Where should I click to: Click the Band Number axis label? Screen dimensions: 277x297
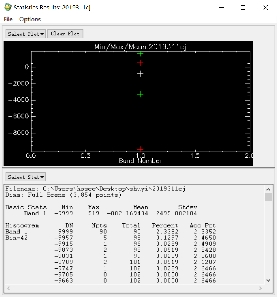click(140, 161)
